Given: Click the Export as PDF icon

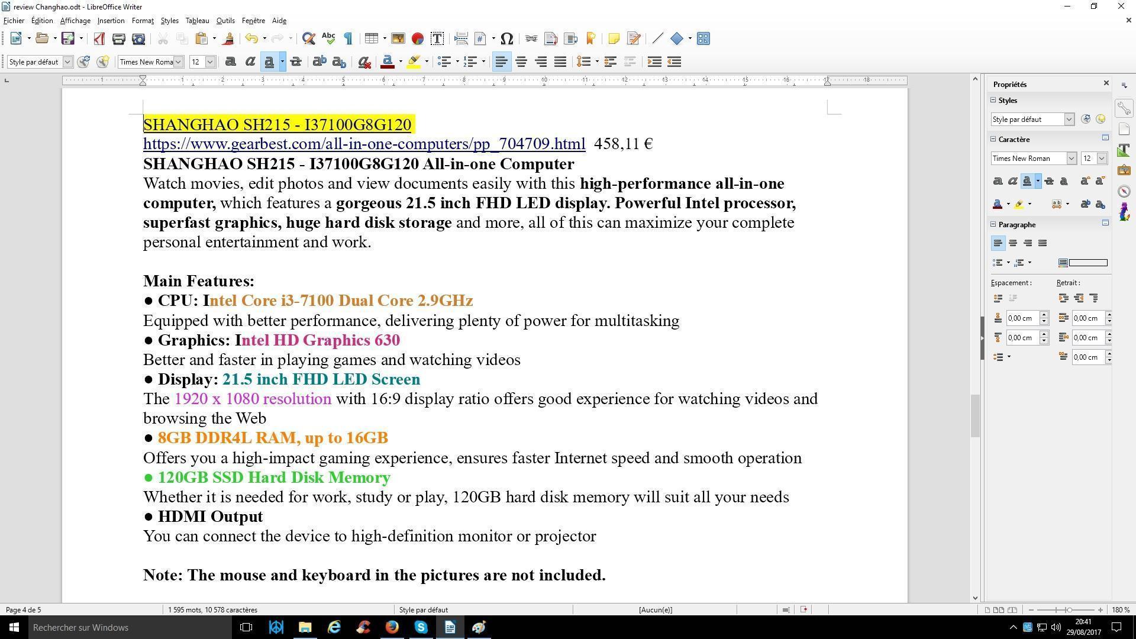Looking at the screenshot, I should [x=99, y=39].
